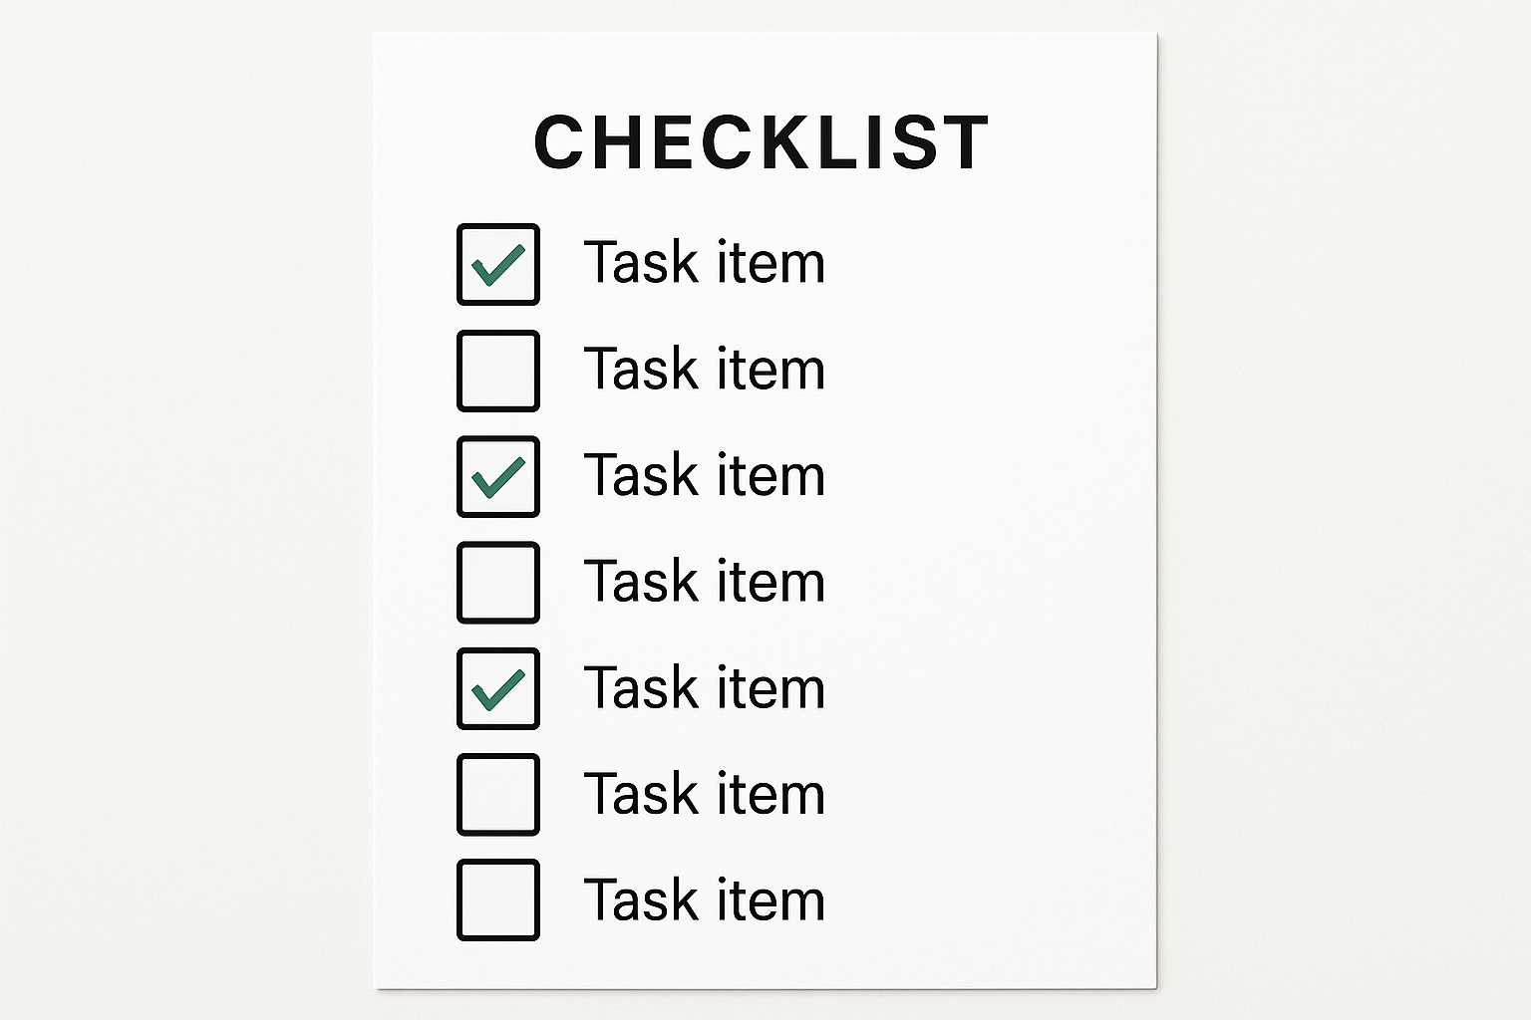
Task: Tick the fourth Task item checkbox
Action: [498, 583]
